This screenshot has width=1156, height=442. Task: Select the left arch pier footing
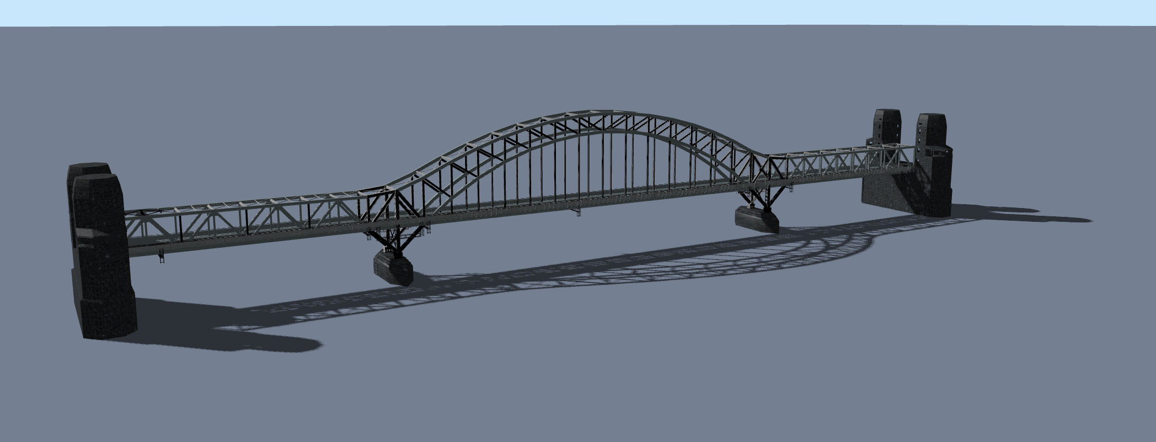coord(394,266)
